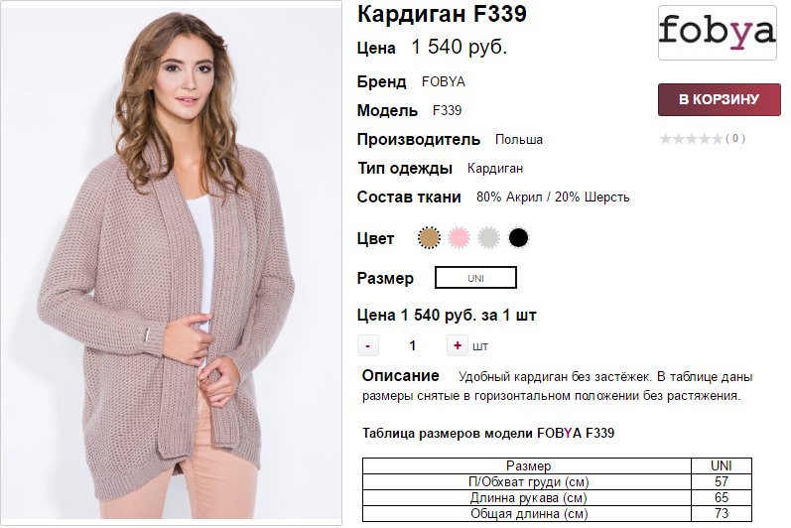Pick the light gray color swatch
This screenshot has width=791, height=528.
pos(488,237)
